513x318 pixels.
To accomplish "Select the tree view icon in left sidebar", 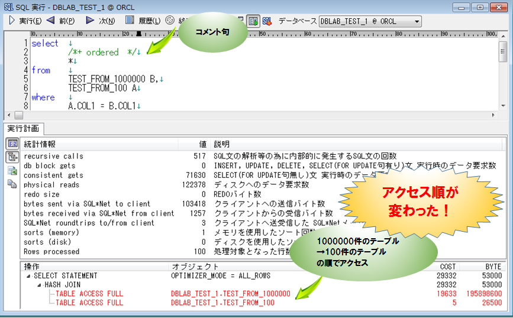I will point(12,157).
